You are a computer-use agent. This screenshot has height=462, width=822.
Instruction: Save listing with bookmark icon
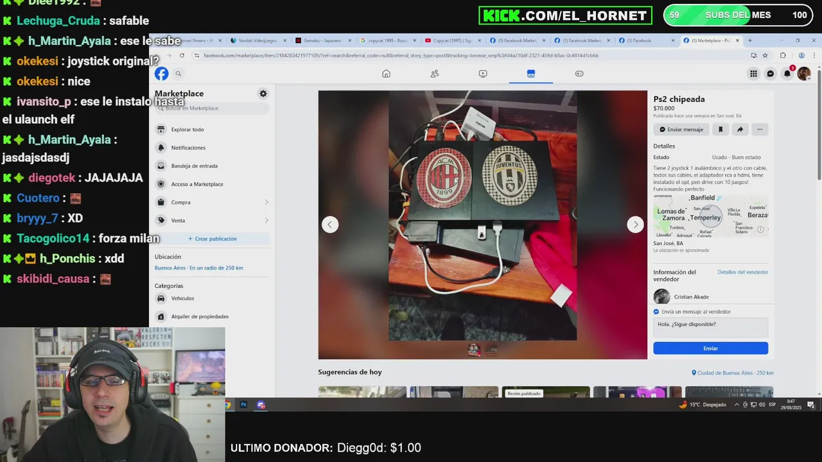(721, 130)
